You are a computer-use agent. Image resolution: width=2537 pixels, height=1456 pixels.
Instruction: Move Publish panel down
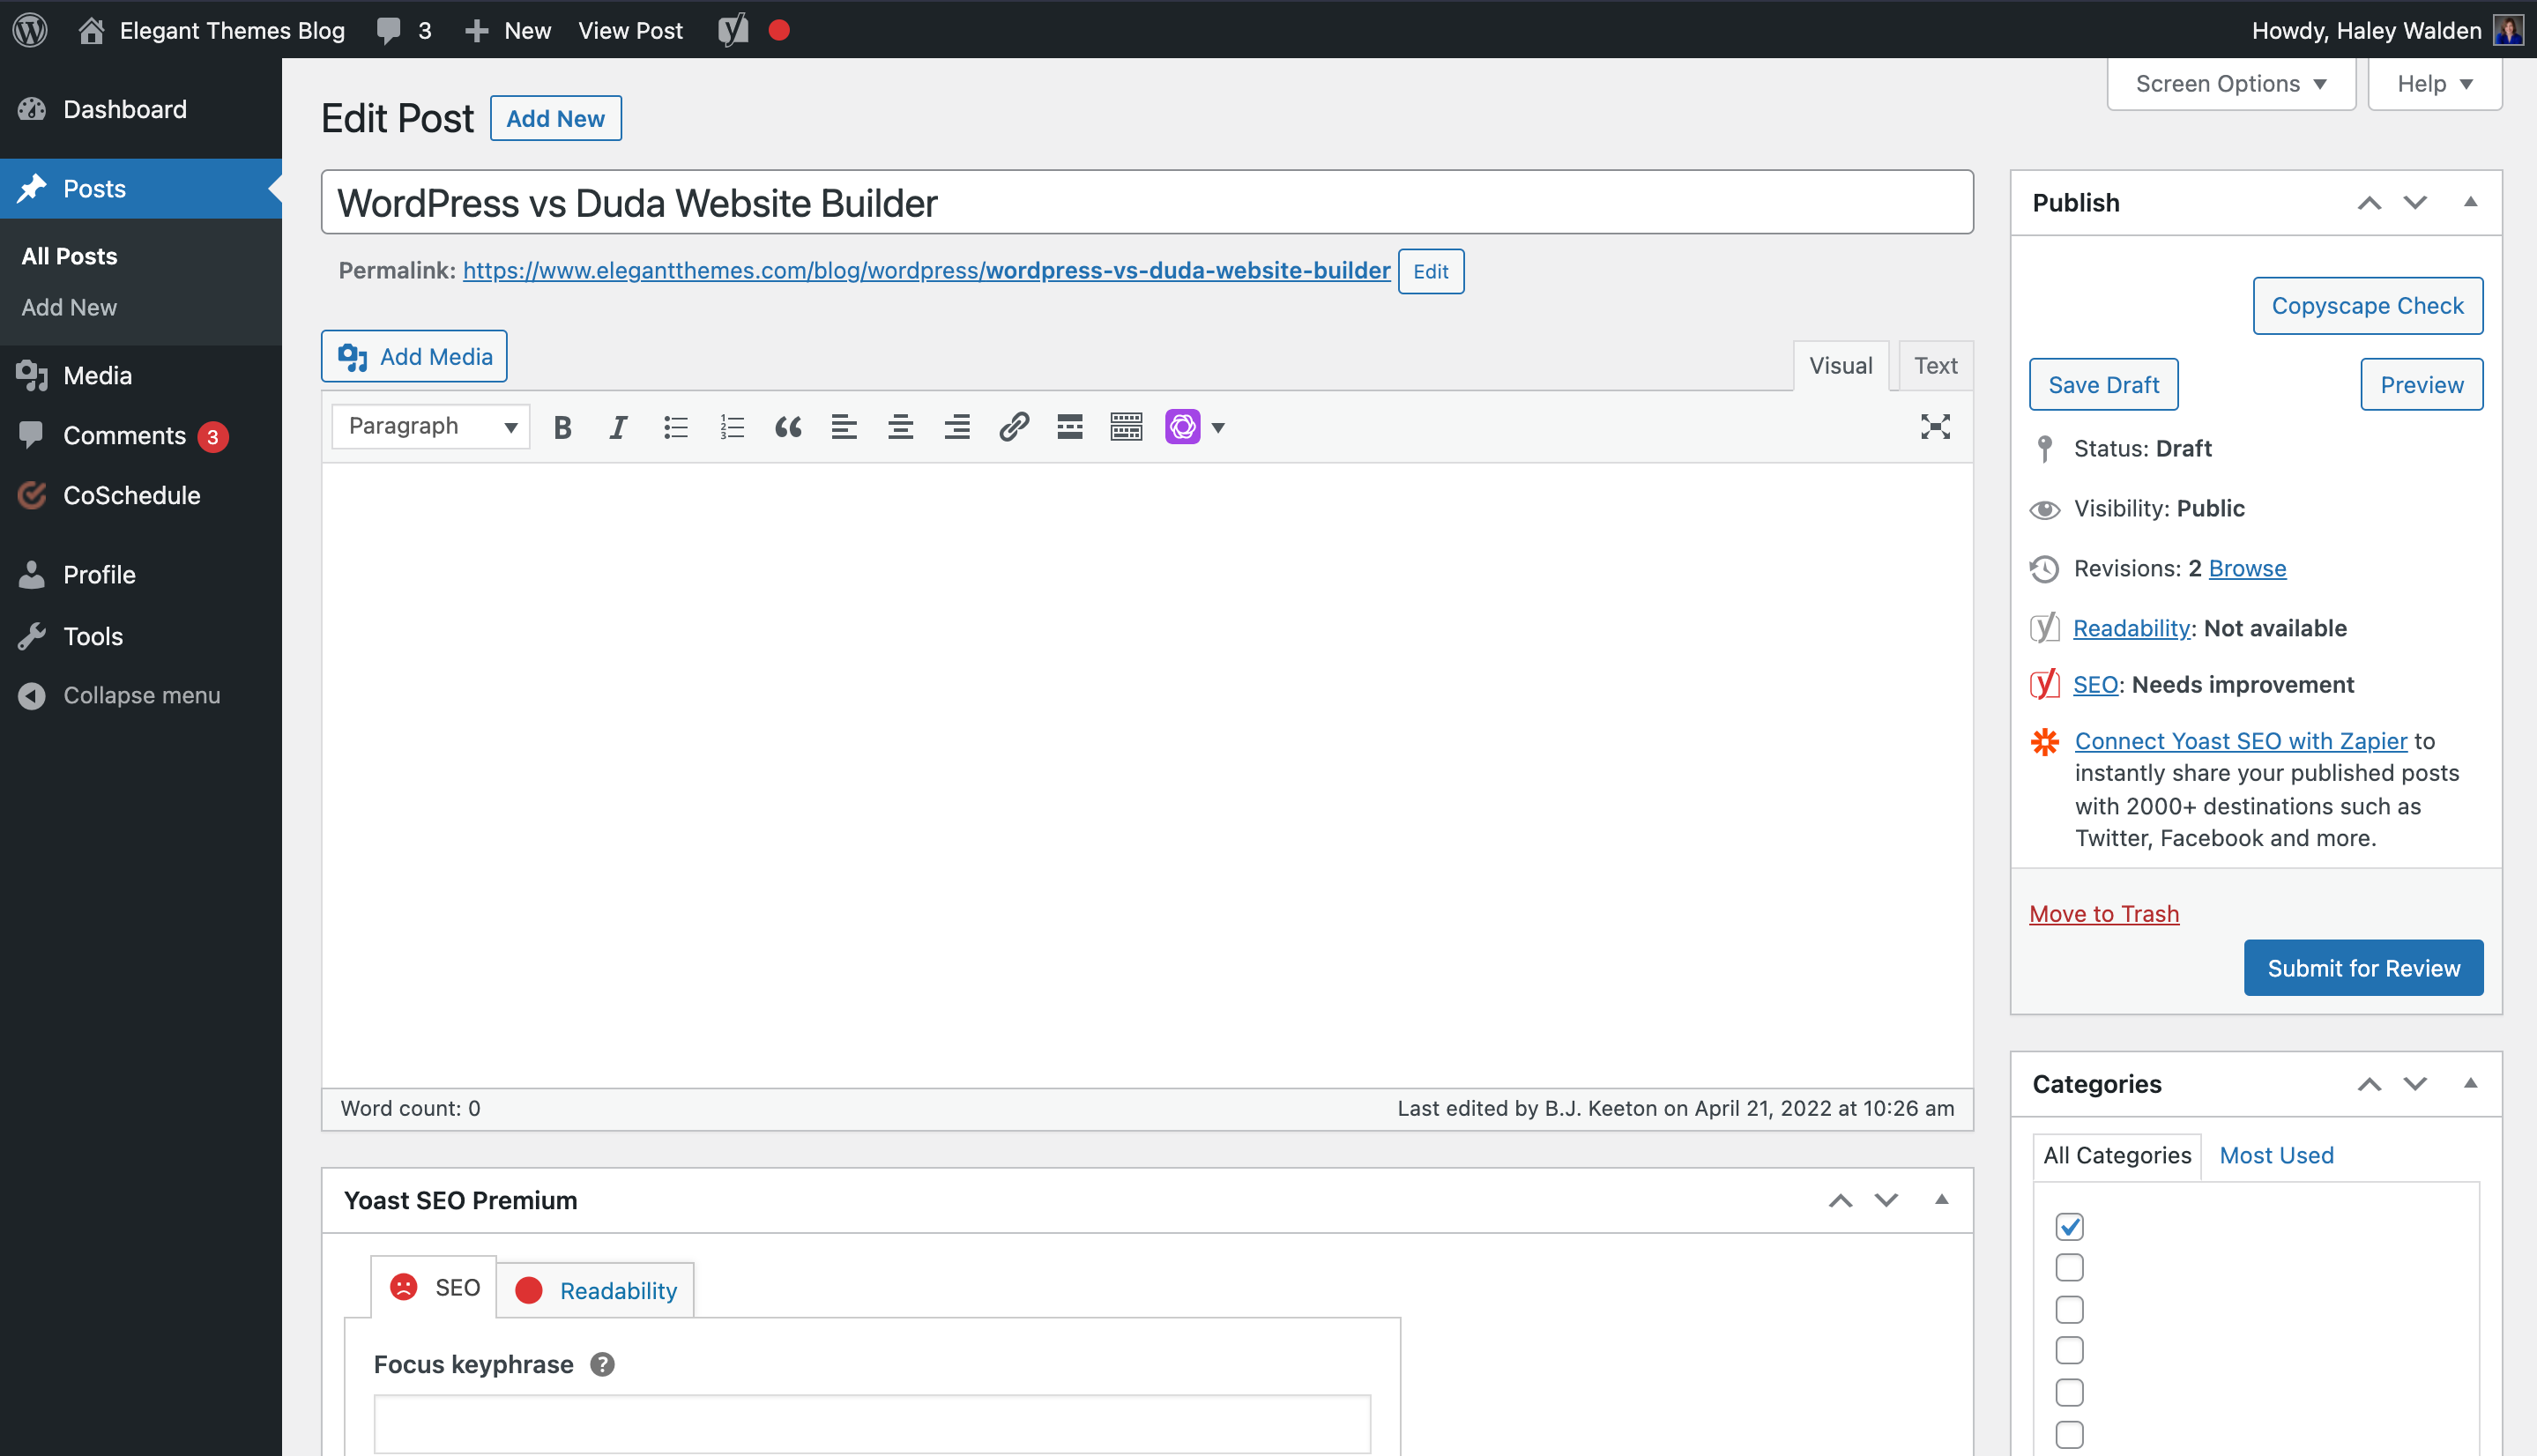(x=2415, y=203)
